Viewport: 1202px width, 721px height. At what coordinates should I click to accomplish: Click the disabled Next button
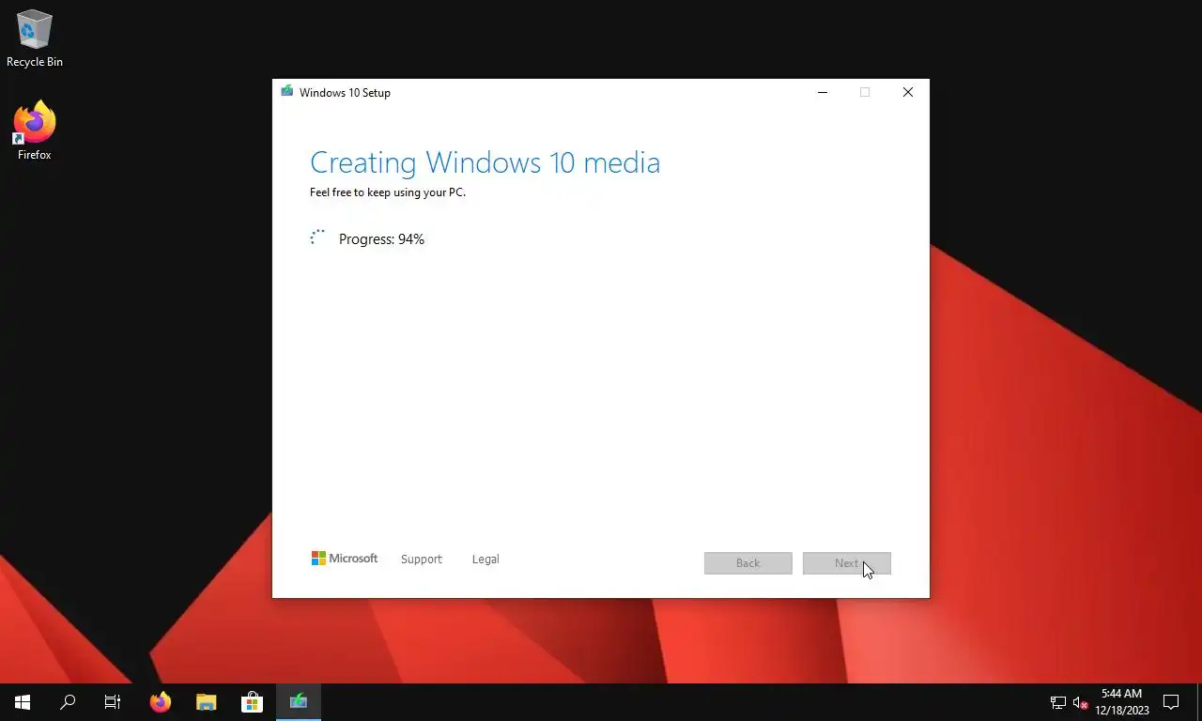tap(847, 563)
